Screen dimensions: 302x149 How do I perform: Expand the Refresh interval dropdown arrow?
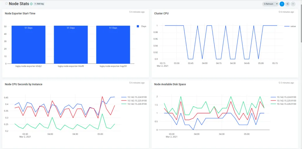pos(277,4)
